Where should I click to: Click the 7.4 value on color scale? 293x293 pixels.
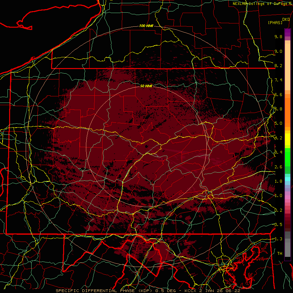(278, 80)
